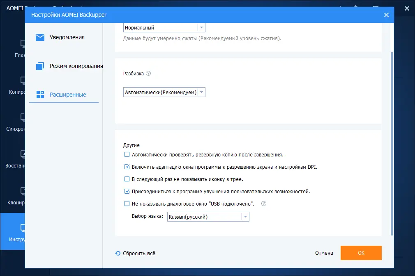This screenshot has width=415, height=276.
Task: Confirm settings with the OK button
Action: tap(361, 253)
